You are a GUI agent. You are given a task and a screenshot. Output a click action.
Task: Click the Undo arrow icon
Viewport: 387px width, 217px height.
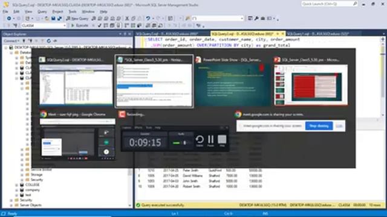point(148,19)
